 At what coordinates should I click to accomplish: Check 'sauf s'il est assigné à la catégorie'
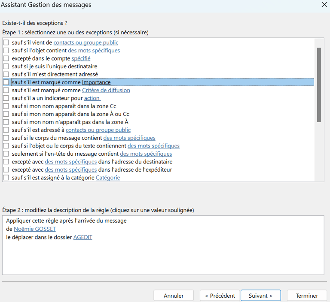click(x=6, y=178)
